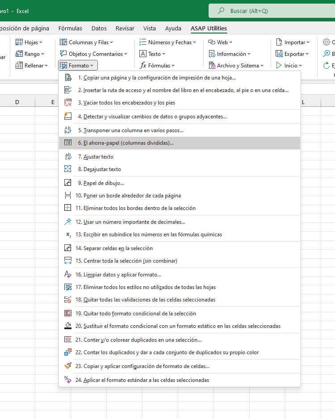The width and height of the screenshot is (335, 419).
Task: Open the Información dropdown
Action: (230, 54)
